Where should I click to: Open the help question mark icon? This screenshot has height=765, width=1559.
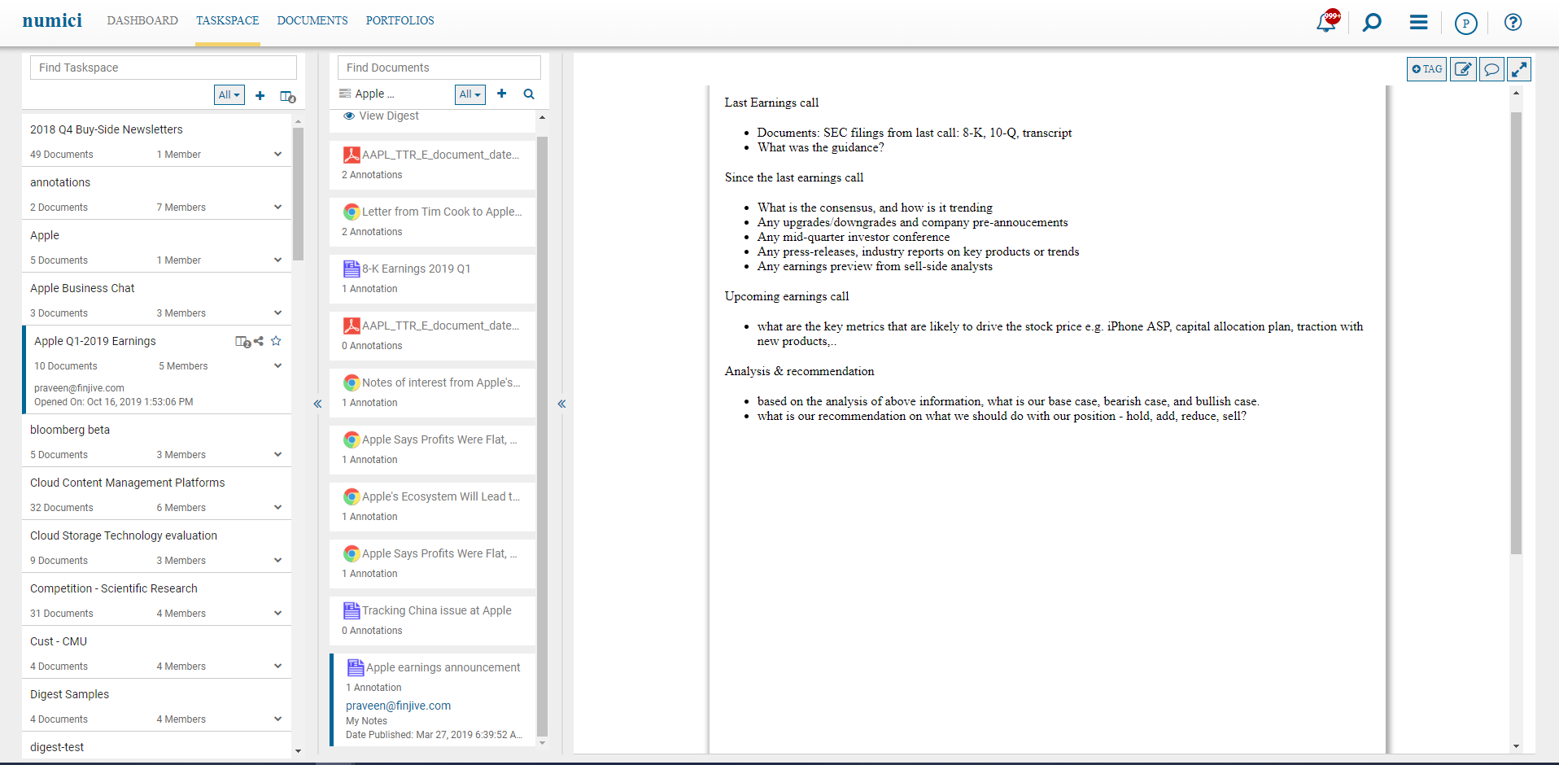click(x=1513, y=22)
